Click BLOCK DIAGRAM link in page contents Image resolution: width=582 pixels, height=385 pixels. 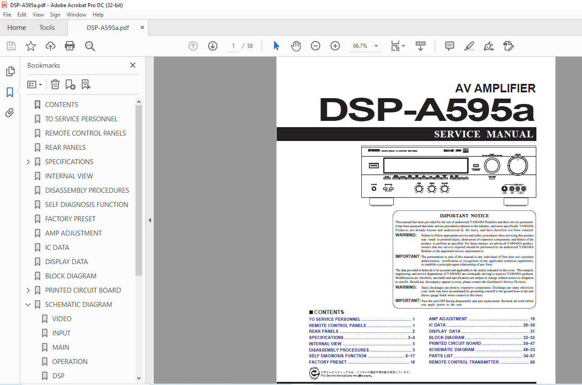pyautogui.click(x=481, y=338)
